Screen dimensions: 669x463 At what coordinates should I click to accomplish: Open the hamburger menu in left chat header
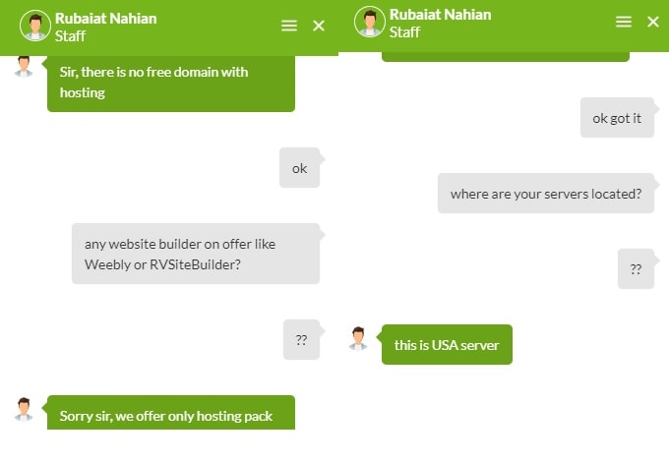click(x=289, y=26)
